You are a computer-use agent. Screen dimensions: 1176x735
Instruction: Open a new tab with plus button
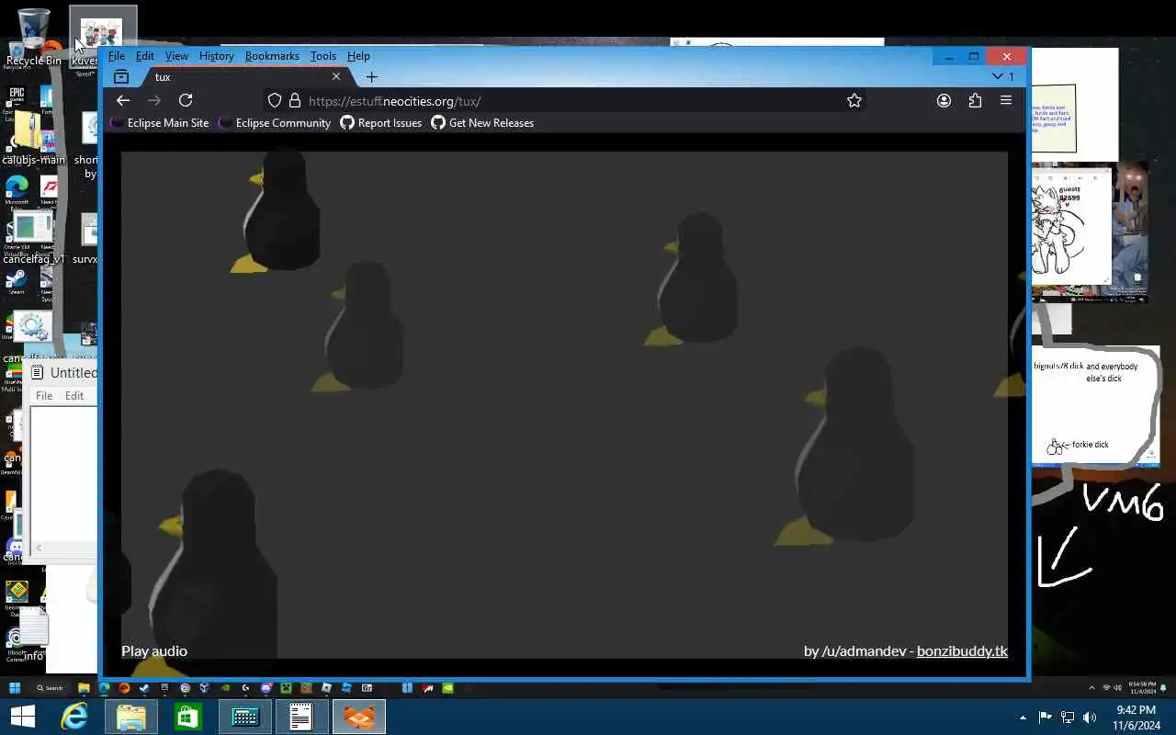coord(371,77)
